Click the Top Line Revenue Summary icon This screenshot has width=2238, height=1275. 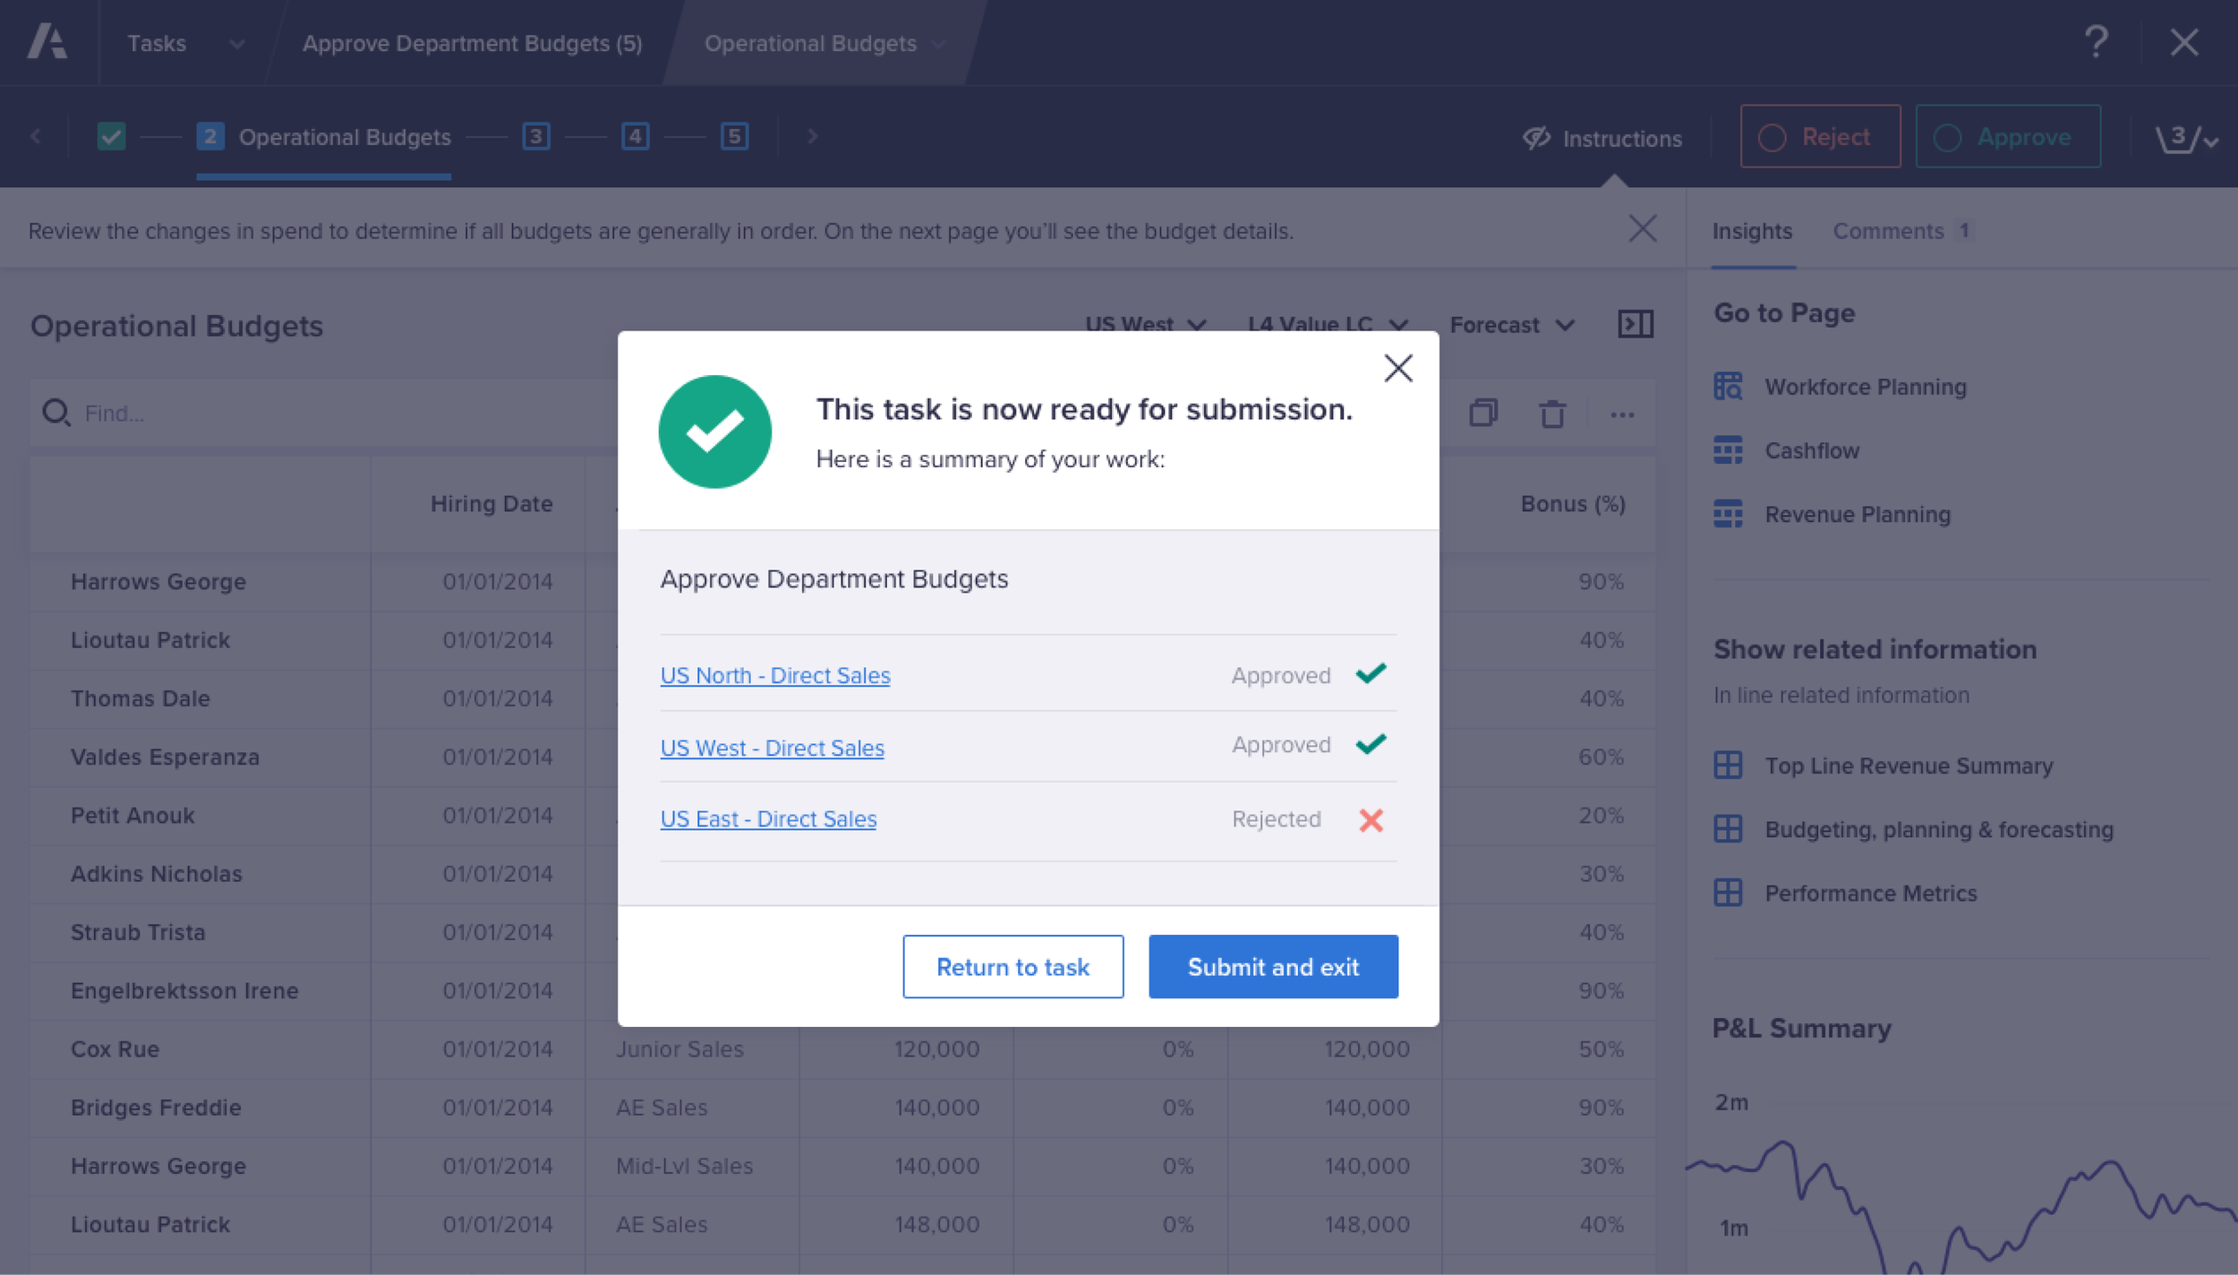(x=1727, y=766)
